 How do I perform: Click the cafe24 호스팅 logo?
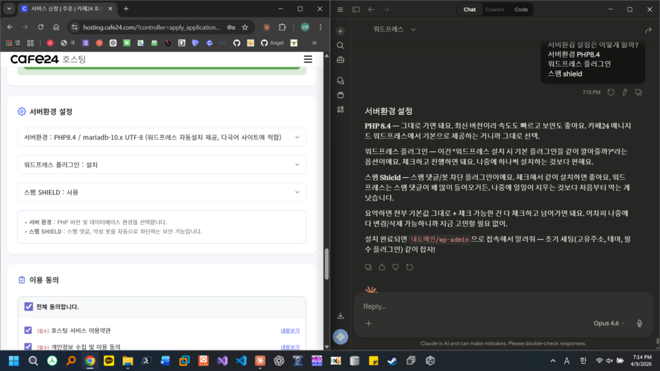[x=48, y=59]
